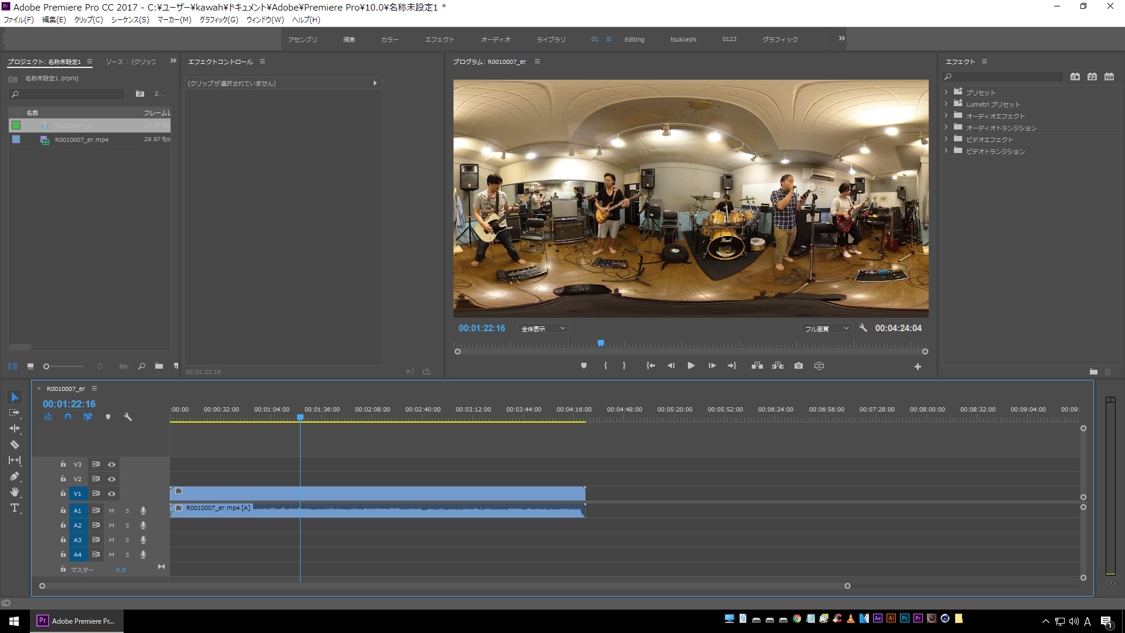Screen dimensions: 1125x633
Task: Expand the オーディオエフェクト folder
Action: click(946, 115)
